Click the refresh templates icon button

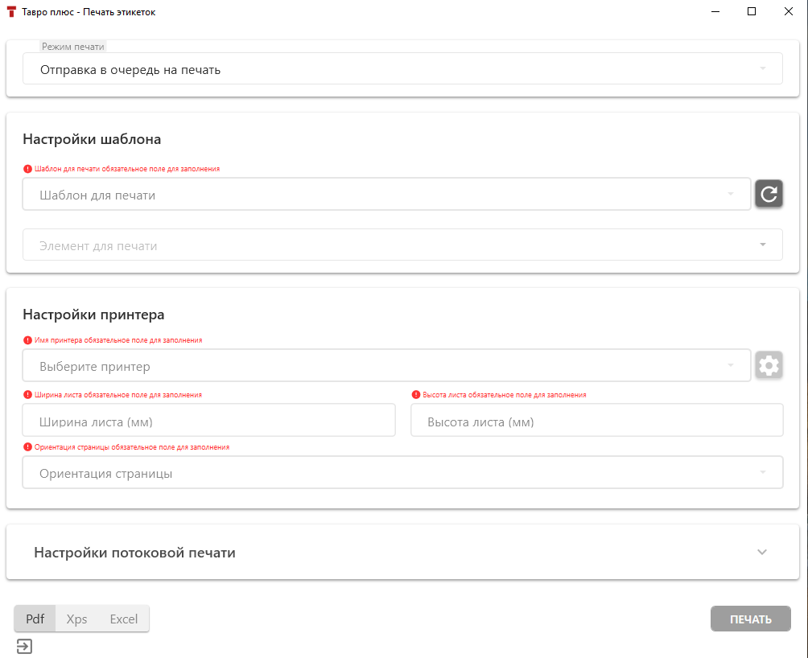click(x=769, y=194)
